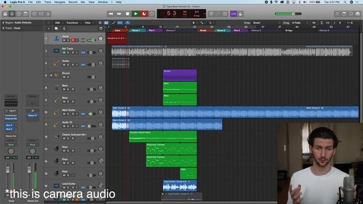Open the Track menu in menu bar

[x=48, y=2]
